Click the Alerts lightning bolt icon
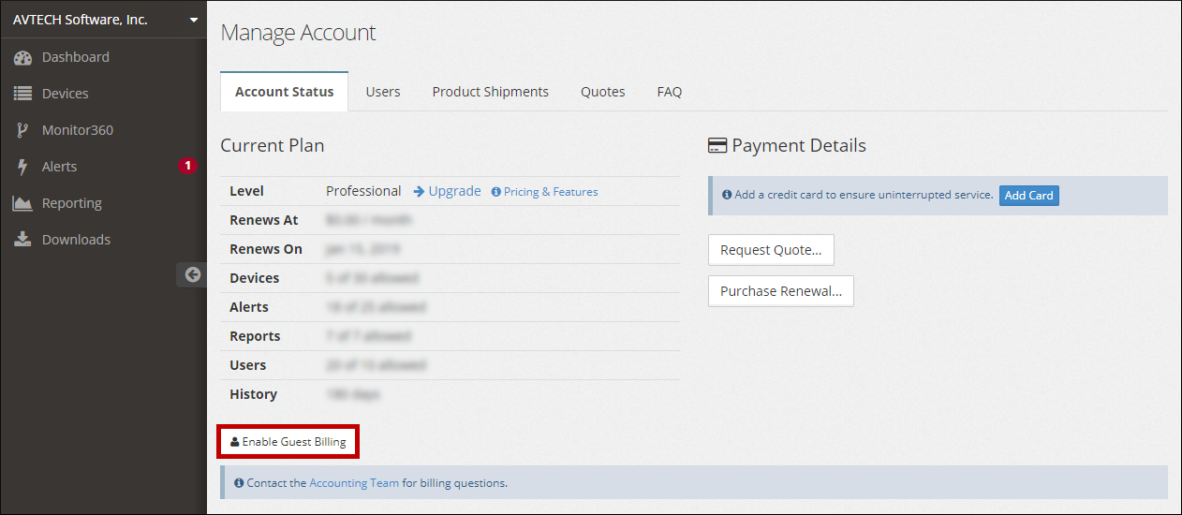The height and width of the screenshot is (515, 1182). pyautogui.click(x=23, y=167)
